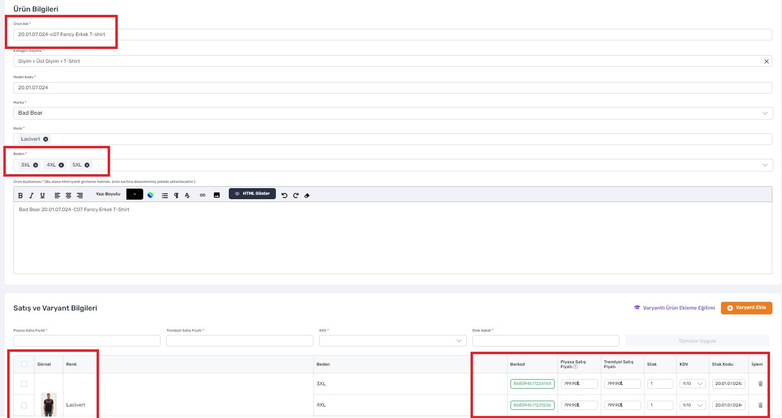The width and height of the screenshot is (782, 418).
Task: Insert an image using the picture icon
Action: click(217, 195)
